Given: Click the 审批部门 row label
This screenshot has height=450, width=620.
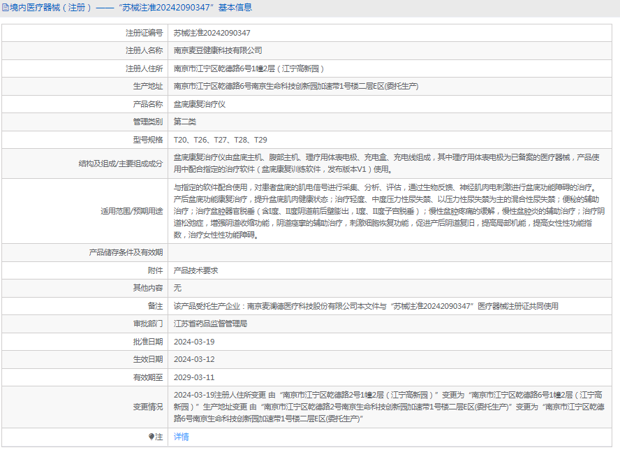Looking at the screenshot, I should point(148,324).
